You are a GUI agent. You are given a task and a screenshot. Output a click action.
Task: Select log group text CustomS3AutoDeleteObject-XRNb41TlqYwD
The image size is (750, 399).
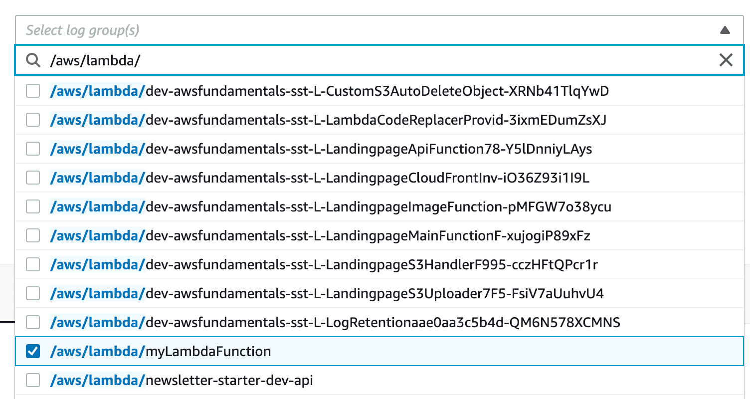(330, 91)
